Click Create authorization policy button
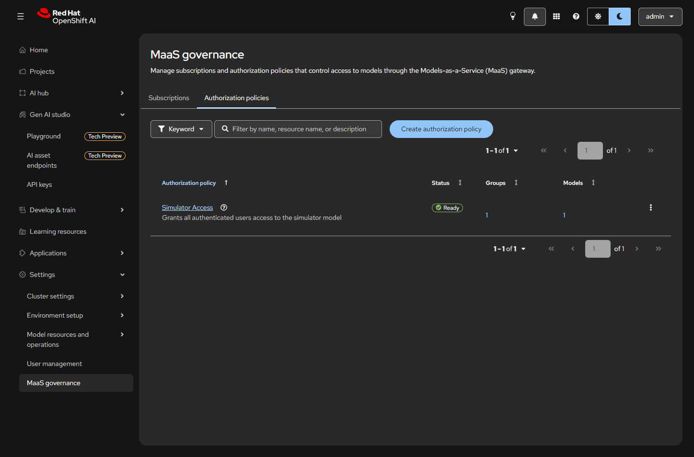 (441, 129)
